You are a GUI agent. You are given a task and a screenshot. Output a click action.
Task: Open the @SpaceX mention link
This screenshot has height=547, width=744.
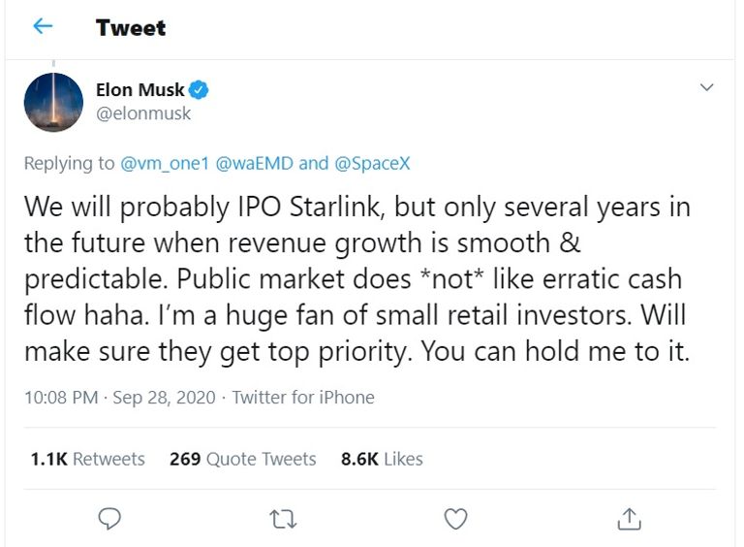[x=372, y=164]
